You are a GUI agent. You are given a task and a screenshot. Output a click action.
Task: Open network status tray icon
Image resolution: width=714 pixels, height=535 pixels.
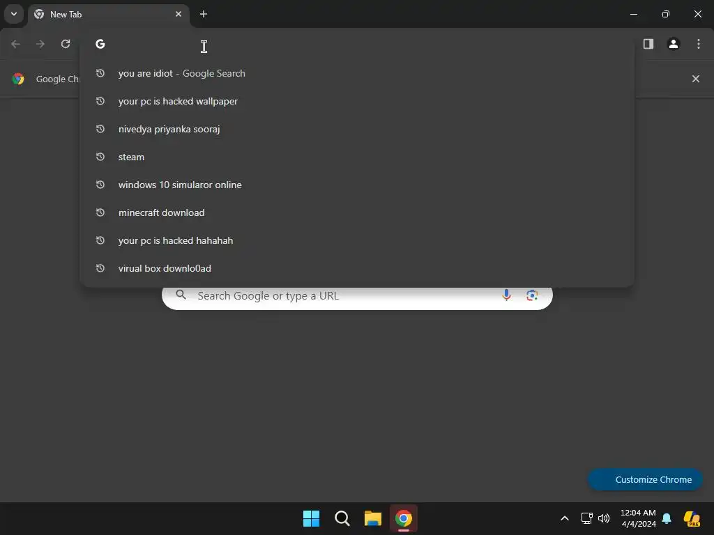click(x=586, y=518)
